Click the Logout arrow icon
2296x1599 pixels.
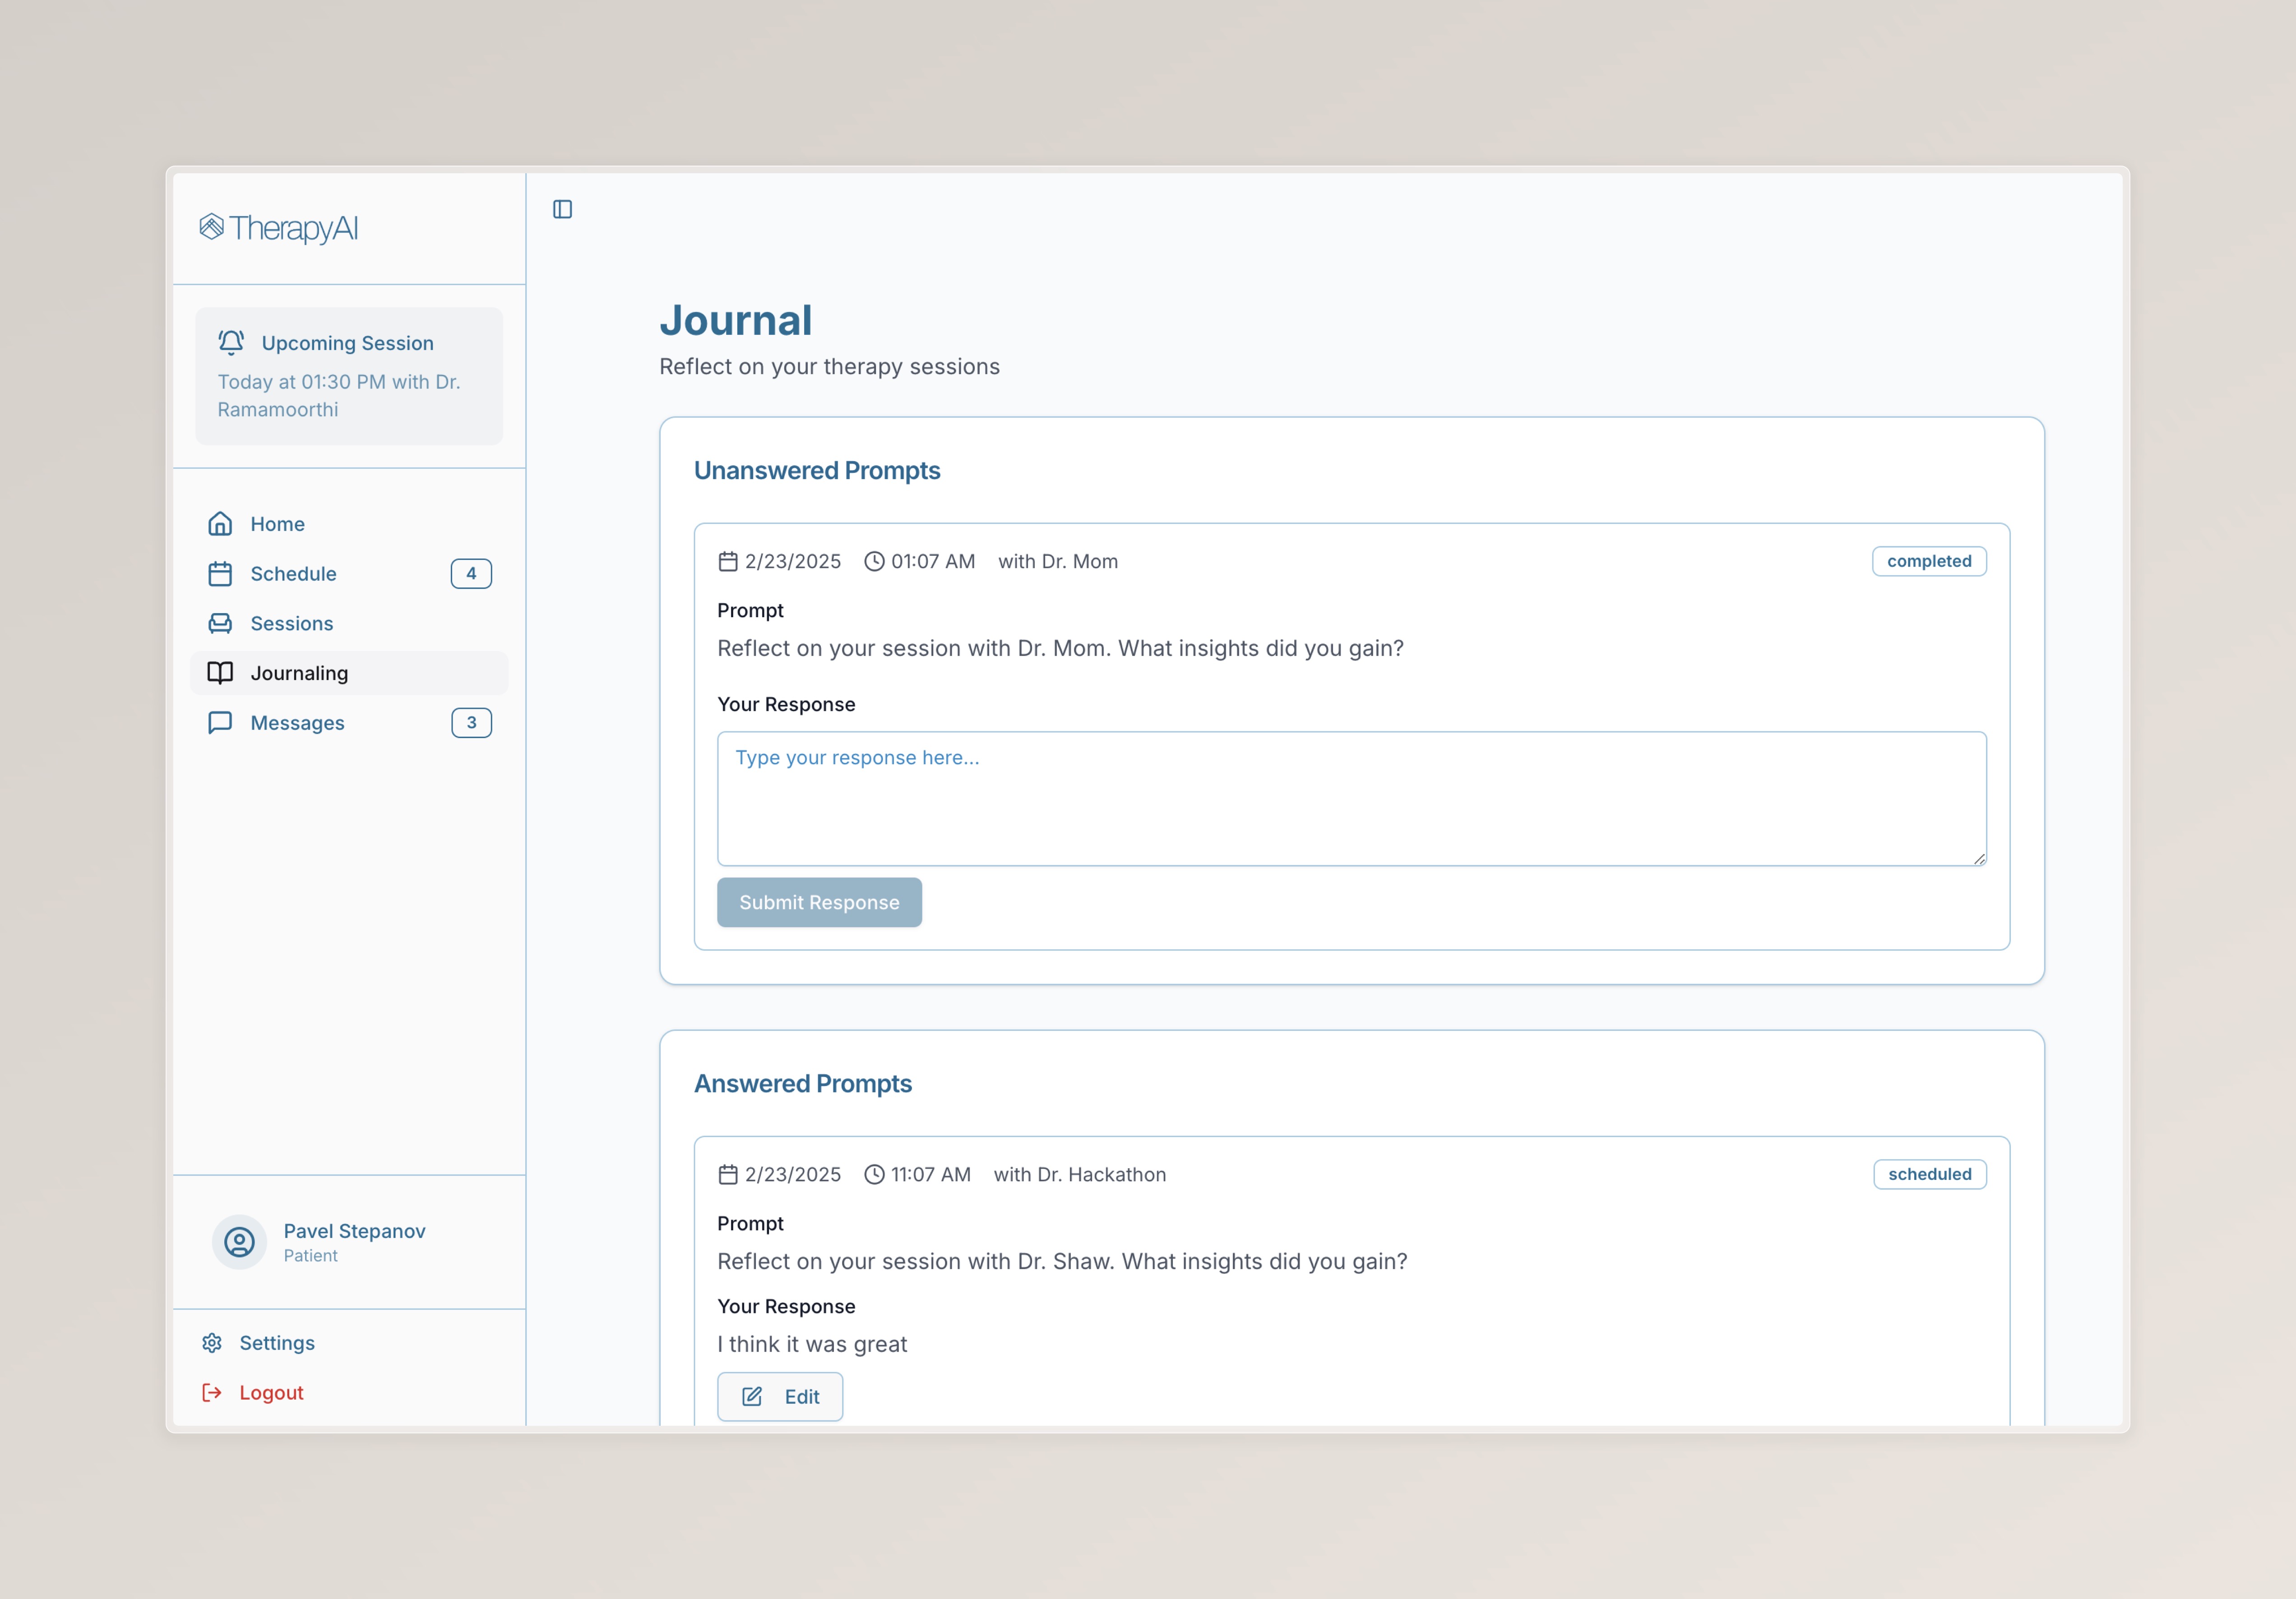click(x=212, y=1393)
